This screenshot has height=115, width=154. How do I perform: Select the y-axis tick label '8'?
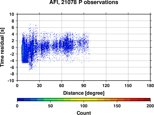(x=13, y=21)
